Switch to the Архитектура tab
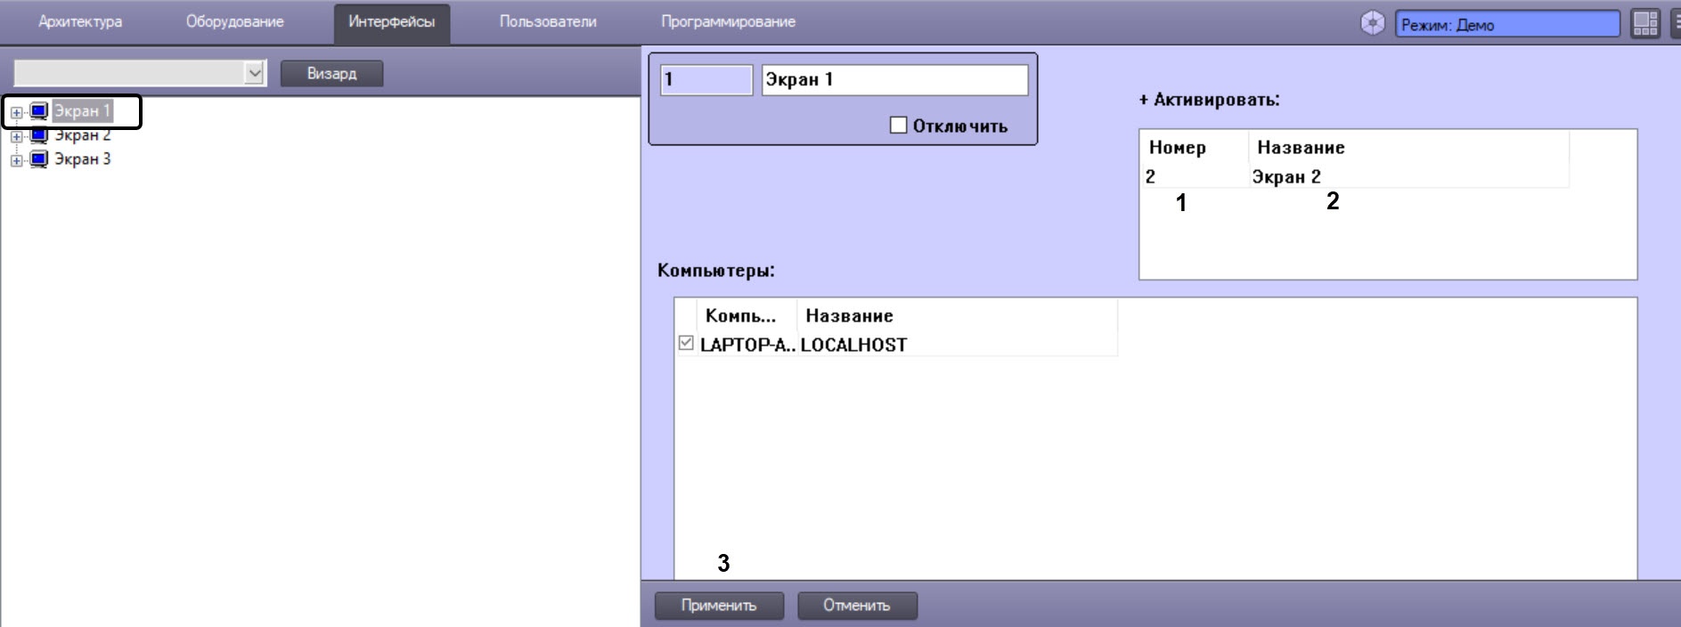1681x627 pixels. 80,21
